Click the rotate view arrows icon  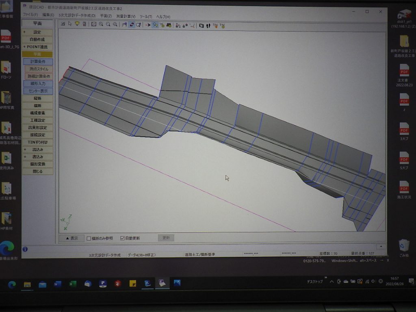(x=132, y=25)
